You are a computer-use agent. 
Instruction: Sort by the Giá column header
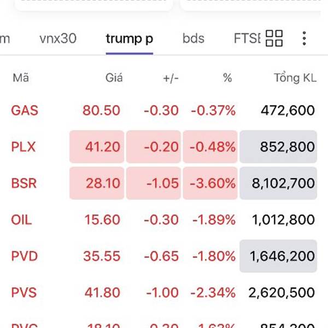(114, 78)
